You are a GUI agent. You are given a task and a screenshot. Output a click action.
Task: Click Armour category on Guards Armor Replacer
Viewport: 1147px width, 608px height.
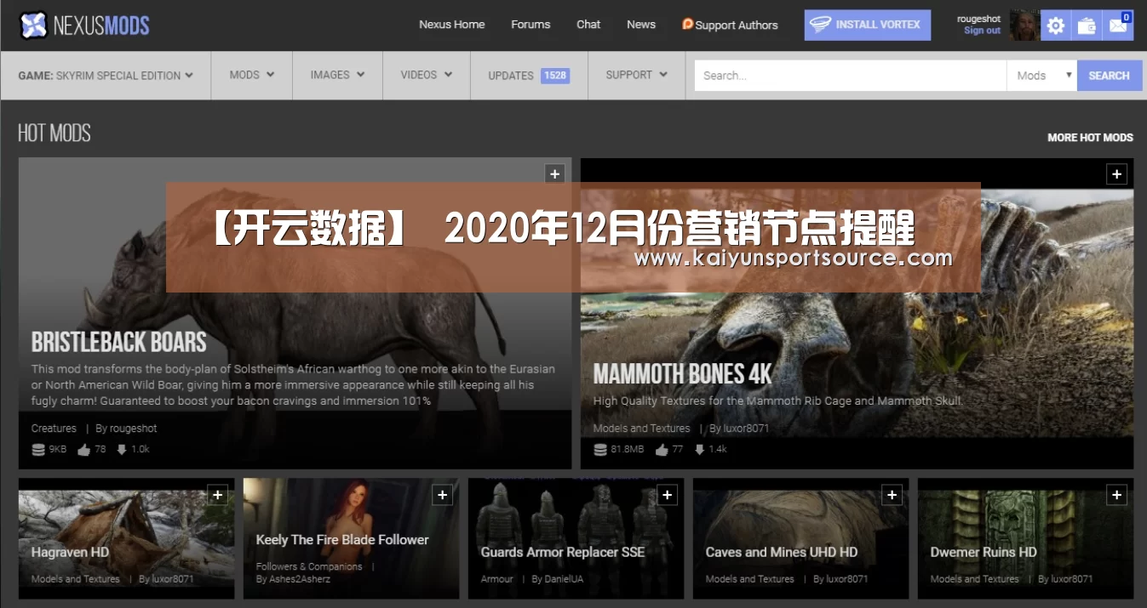pos(497,579)
